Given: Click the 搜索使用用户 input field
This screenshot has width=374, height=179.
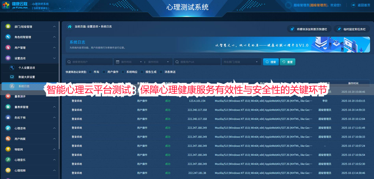Looking at the screenshot, I should (89, 62).
